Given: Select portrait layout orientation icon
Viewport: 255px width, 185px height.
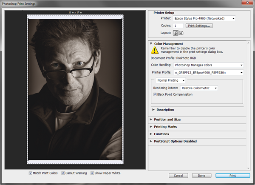Looking at the screenshot, I should 175,33.
